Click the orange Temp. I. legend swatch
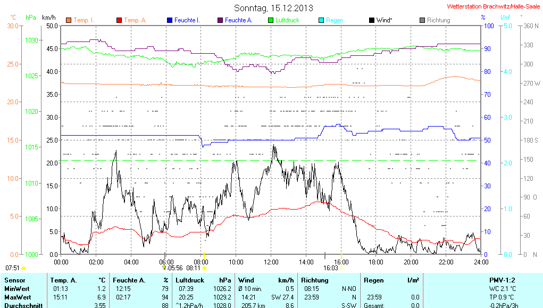Image resolution: width=543 pixels, height=308 pixels. tap(69, 20)
